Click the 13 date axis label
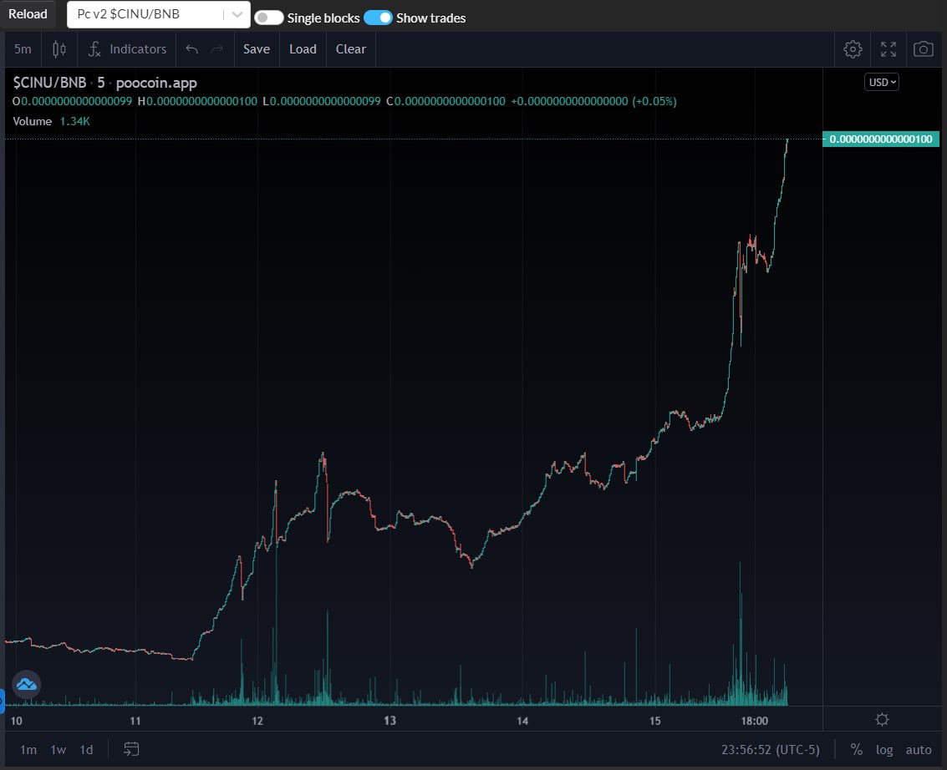This screenshot has width=947, height=770. coord(390,721)
